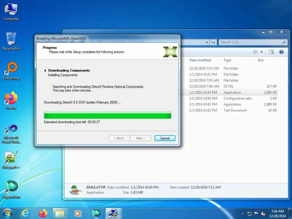Open Explorer help with the question mark icon

(x=281, y=52)
